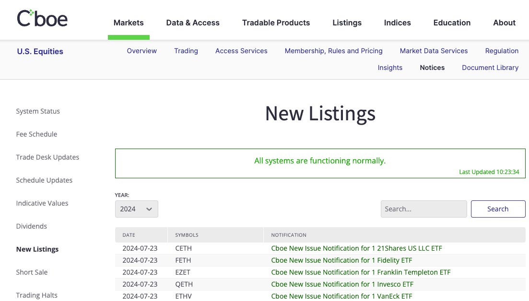Click the QETH symbol cell

pos(184,284)
